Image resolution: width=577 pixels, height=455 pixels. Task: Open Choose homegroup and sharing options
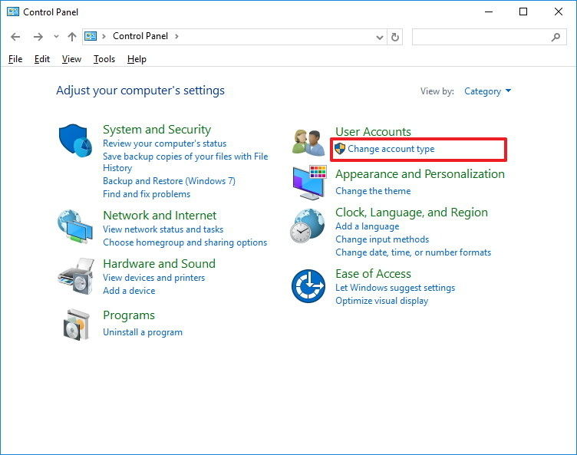(185, 242)
